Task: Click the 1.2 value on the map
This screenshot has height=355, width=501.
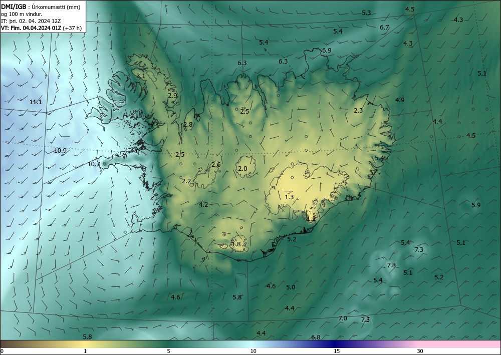Action: click(311, 219)
